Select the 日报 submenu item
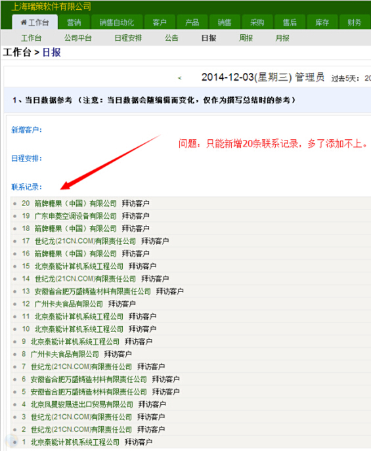The width and height of the screenshot is (371, 451). (x=209, y=38)
